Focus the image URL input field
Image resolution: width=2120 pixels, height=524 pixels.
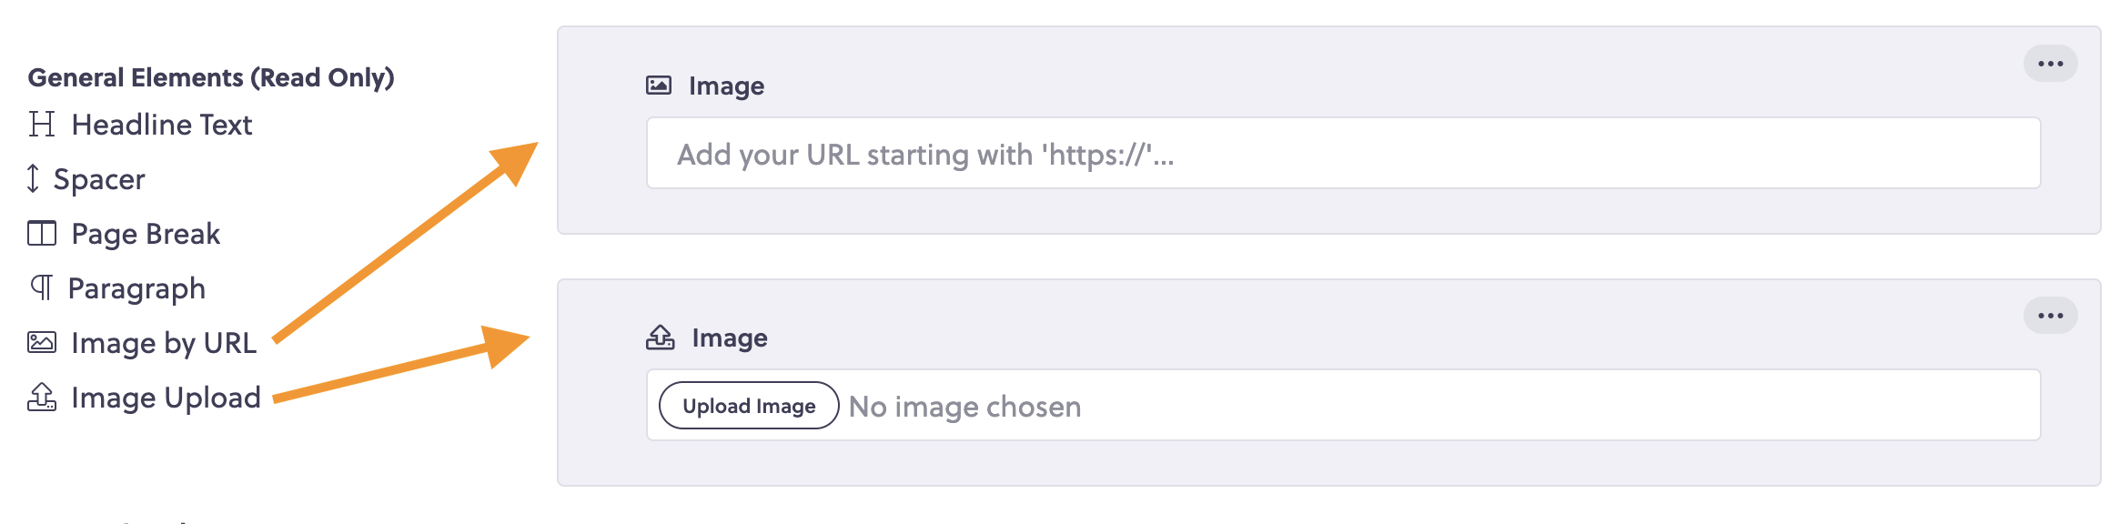(1343, 153)
